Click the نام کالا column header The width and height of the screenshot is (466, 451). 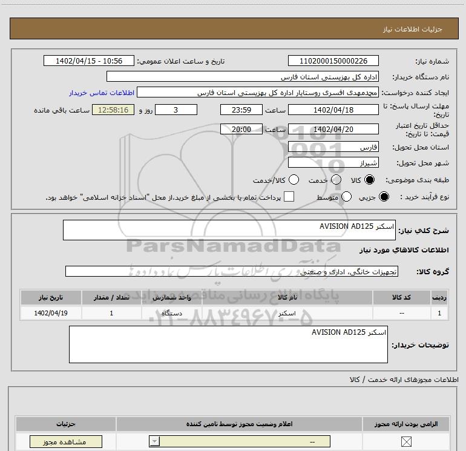pos(287,297)
